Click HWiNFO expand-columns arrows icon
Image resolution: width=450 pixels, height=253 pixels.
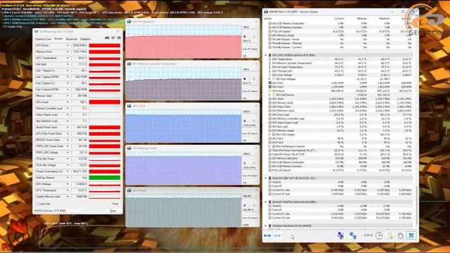pyautogui.click(x=267, y=236)
